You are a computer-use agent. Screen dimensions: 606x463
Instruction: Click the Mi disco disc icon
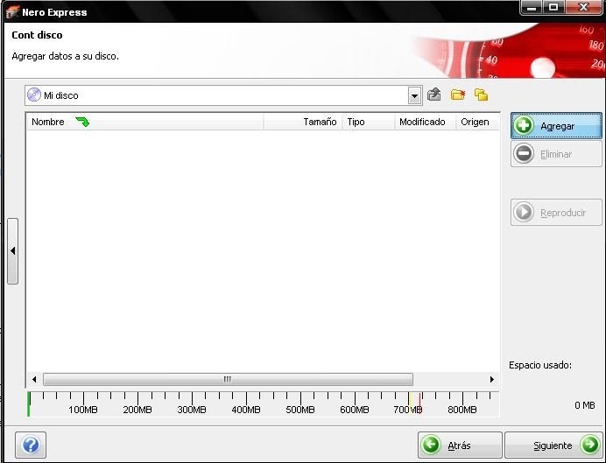[34, 95]
